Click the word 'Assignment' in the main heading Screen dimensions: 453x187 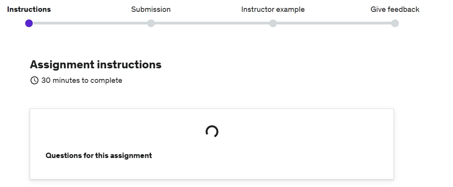[62, 65]
